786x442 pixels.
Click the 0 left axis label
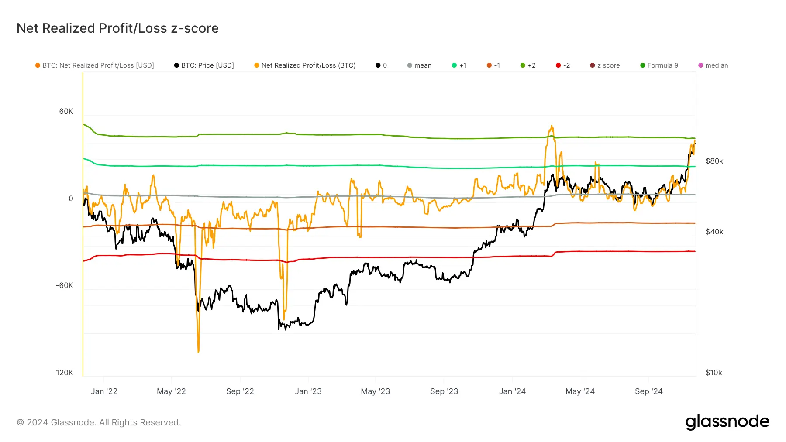click(x=71, y=199)
